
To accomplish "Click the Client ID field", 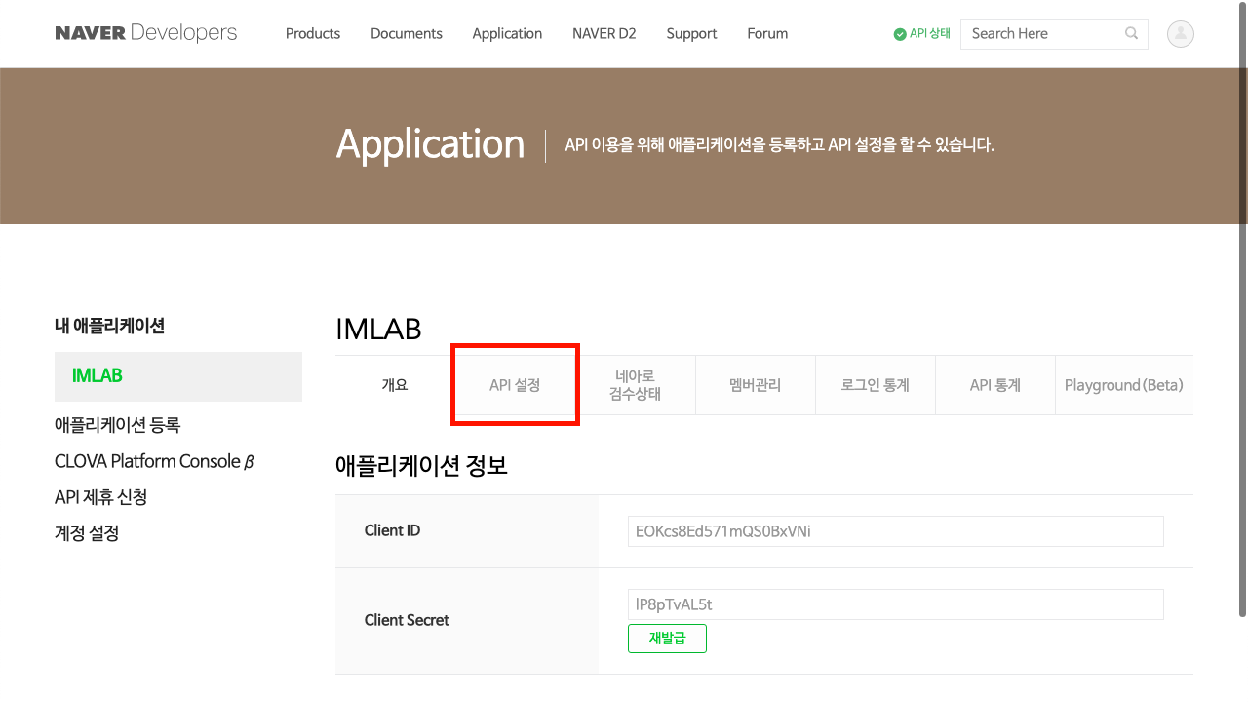I will tap(895, 531).
